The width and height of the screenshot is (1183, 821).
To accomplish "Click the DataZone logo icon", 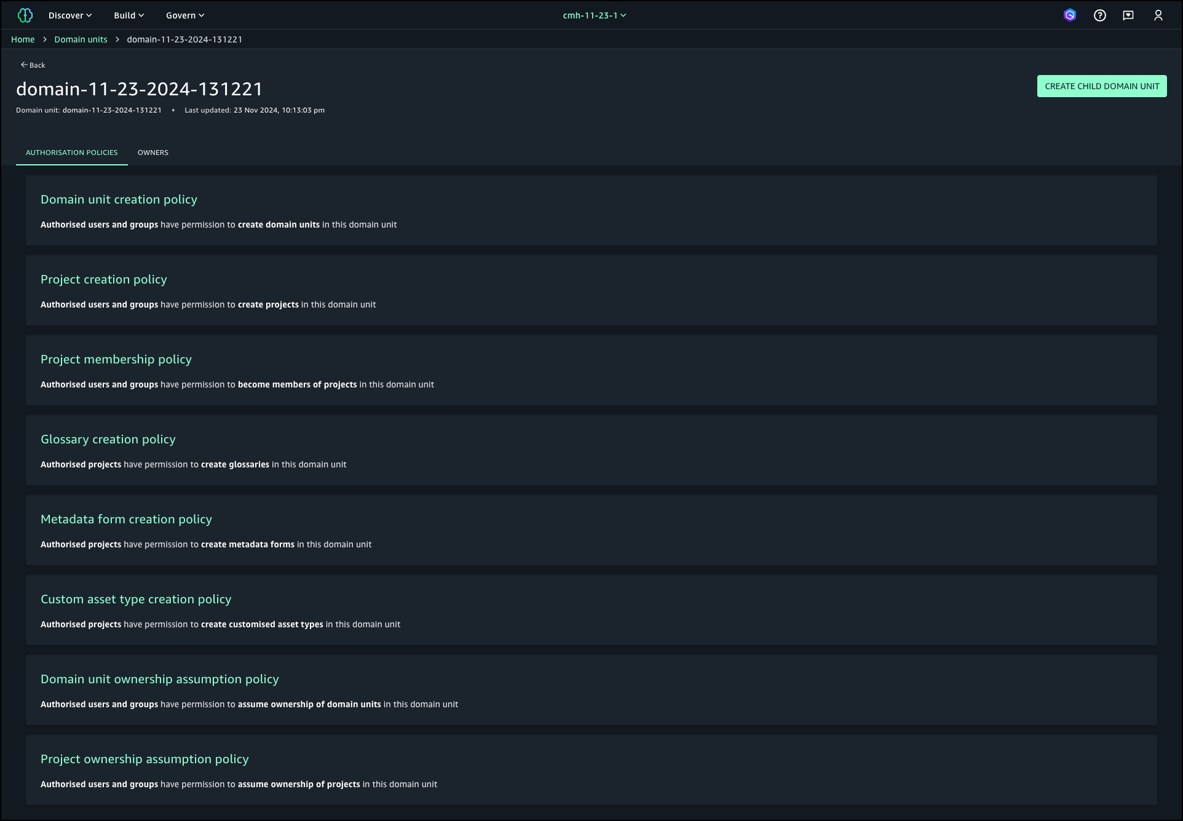I will pos(25,15).
